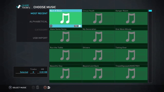Click the Beautiful Day title label
Screen dimensions: 164x92
tap(56, 66)
